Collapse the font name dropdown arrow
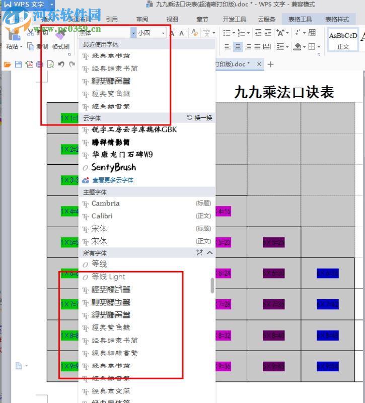365x403 pixels. coord(133,33)
